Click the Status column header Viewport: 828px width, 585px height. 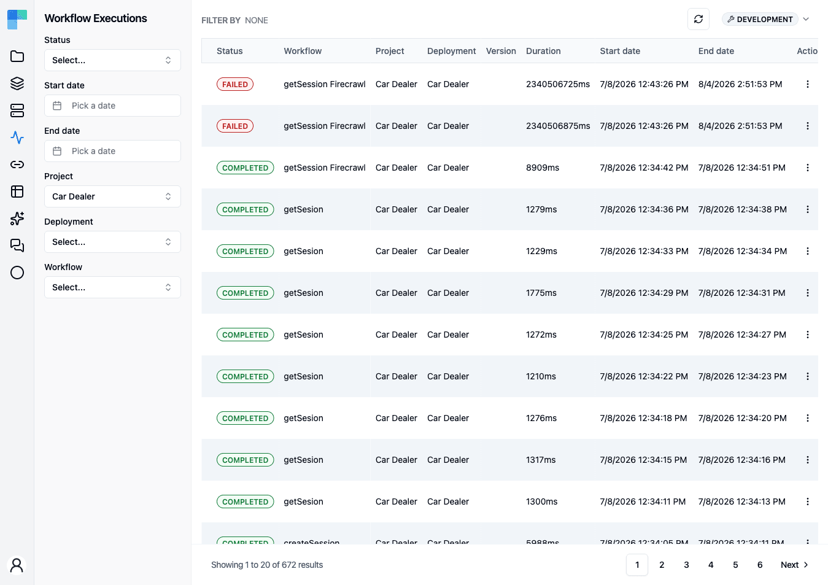point(230,51)
